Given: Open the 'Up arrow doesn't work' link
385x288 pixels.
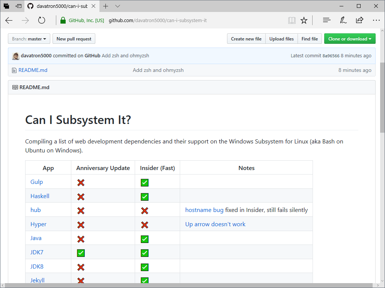Looking at the screenshot, I should coord(215,224).
